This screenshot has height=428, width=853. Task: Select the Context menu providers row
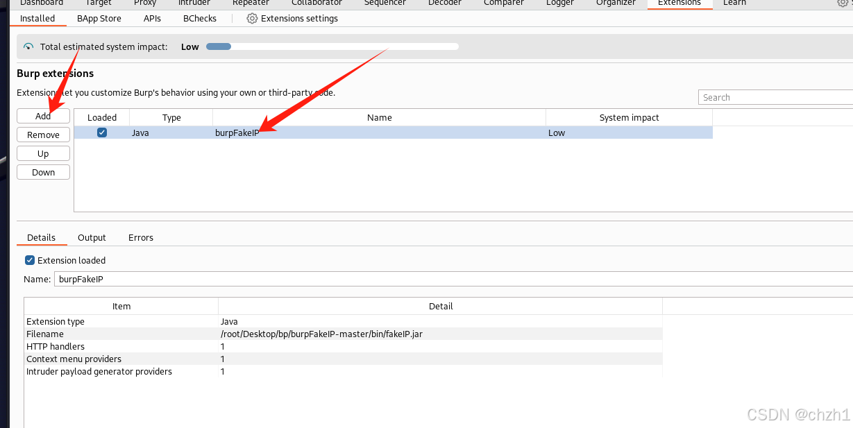pyautogui.click(x=344, y=359)
